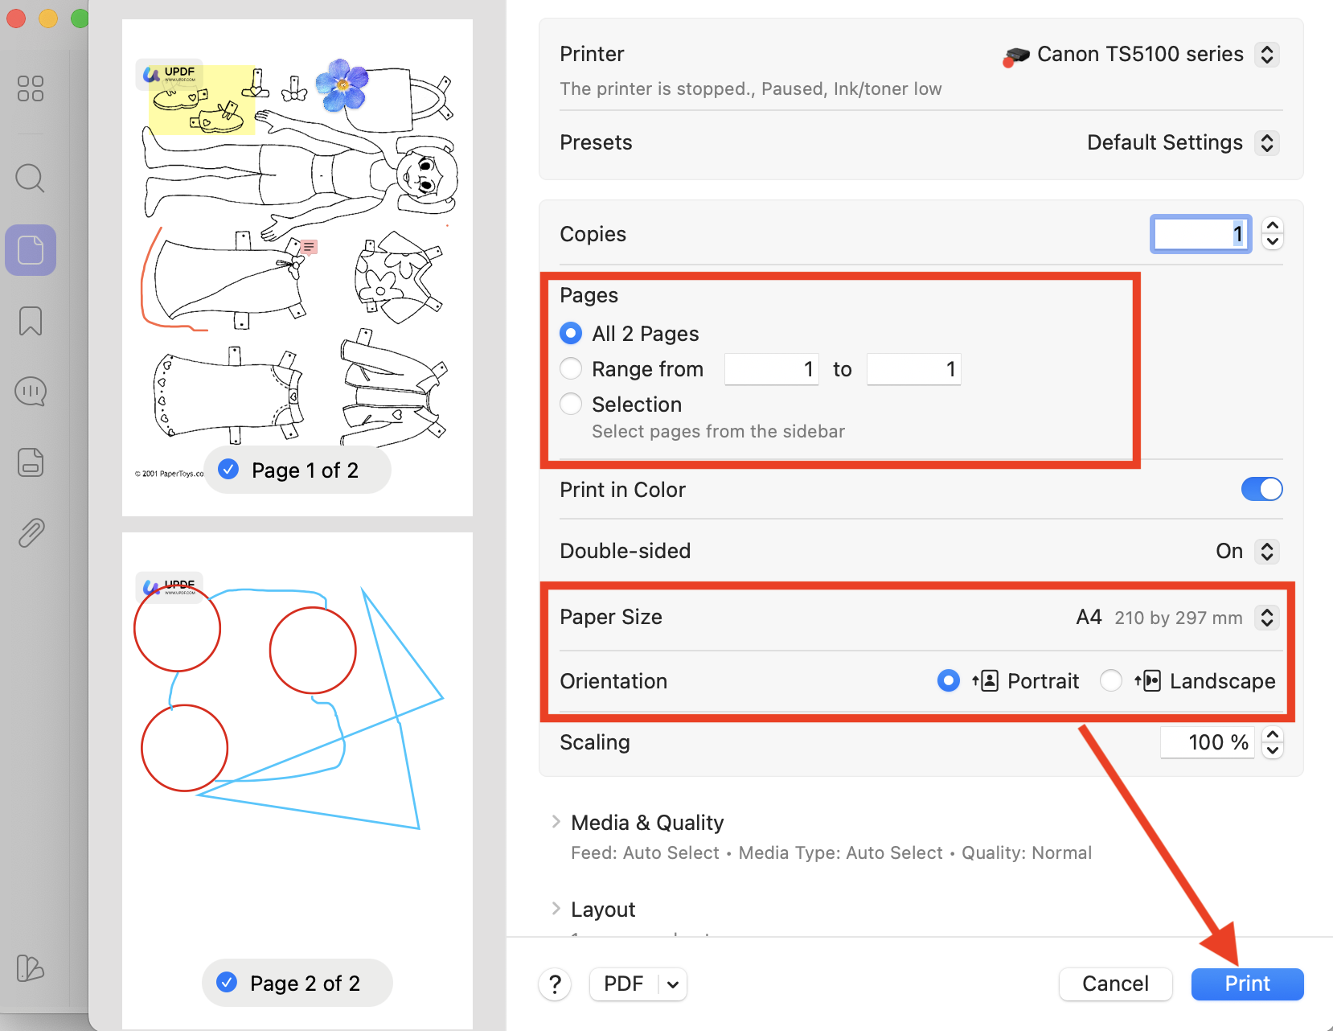1333x1031 pixels.
Task: Open the Paper Size dropdown
Action: (1267, 618)
